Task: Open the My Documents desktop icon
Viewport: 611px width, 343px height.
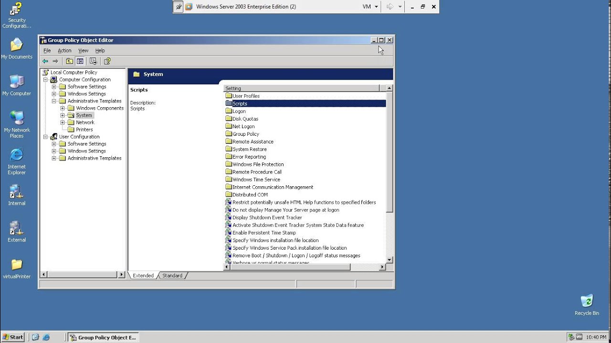Action: (x=17, y=49)
